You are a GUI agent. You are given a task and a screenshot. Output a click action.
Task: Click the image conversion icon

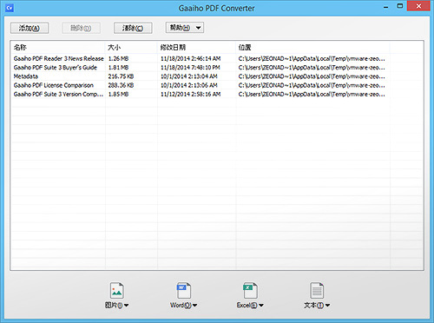coord(117,290)
